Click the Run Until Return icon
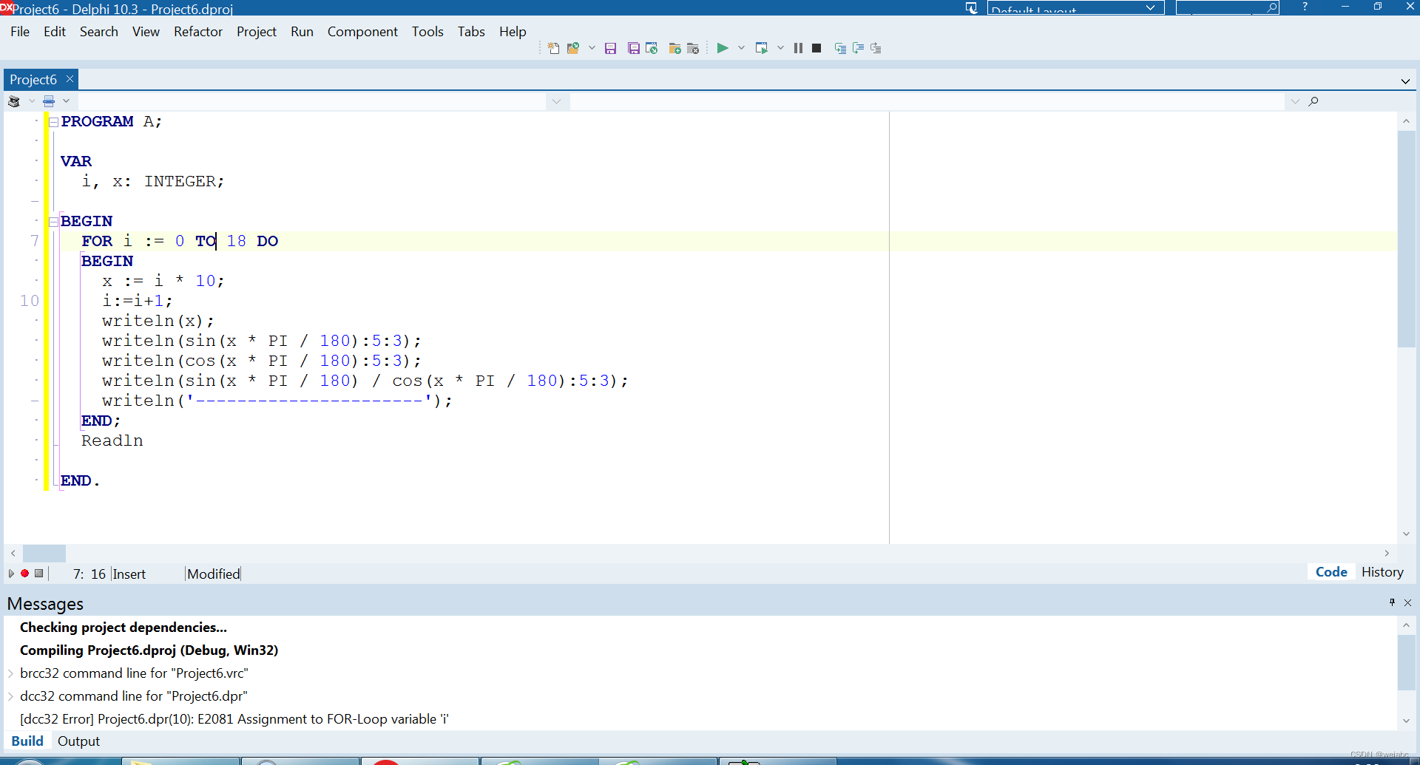 coord(876,48)
